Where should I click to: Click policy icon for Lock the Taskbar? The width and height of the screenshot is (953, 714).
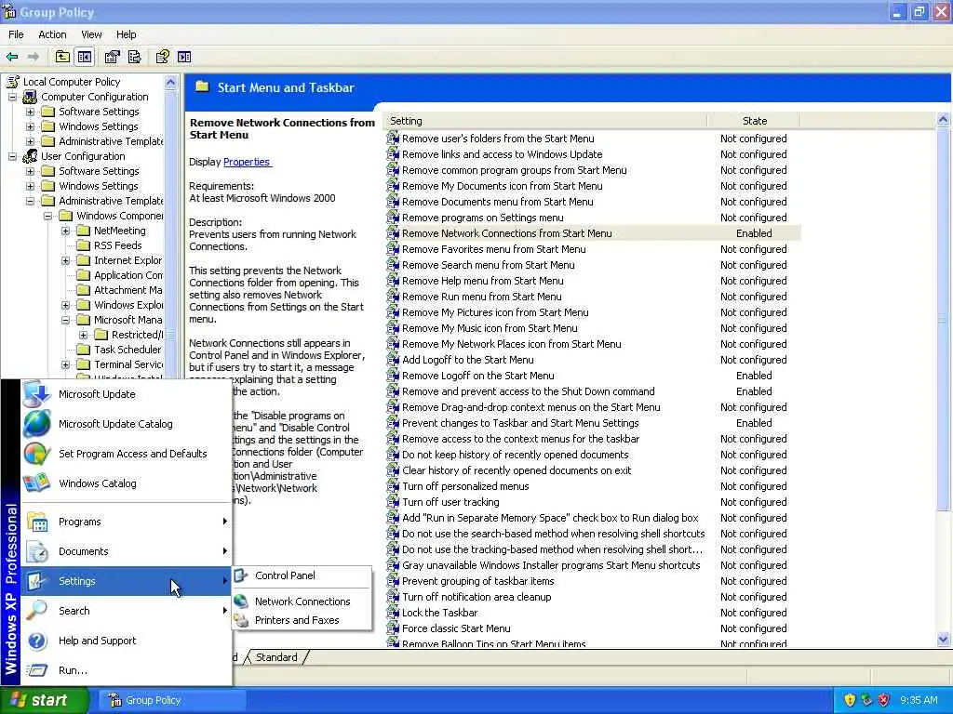[393, 613]
